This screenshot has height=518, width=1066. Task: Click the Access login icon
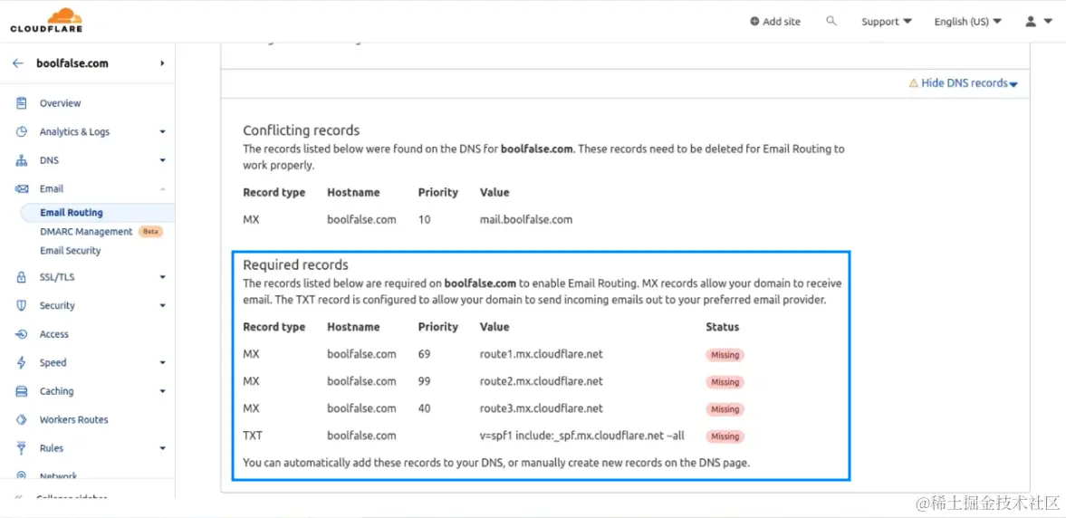pos(22,334)
